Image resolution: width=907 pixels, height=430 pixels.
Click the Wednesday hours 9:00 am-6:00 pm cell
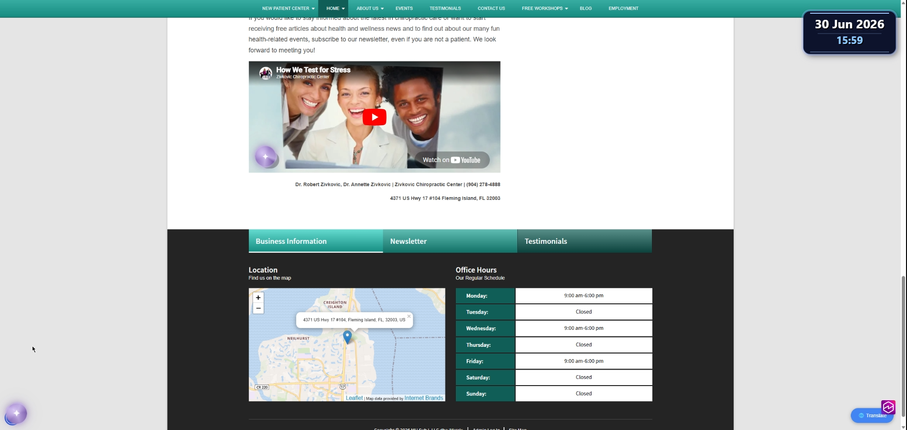tap(584, 328)
